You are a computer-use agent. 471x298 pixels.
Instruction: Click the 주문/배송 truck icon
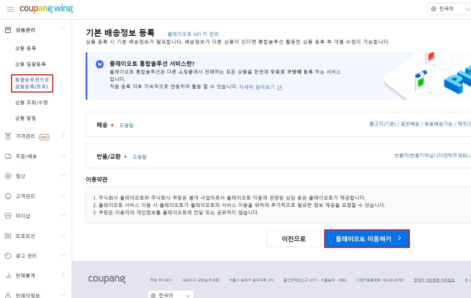tap(8, 156)
